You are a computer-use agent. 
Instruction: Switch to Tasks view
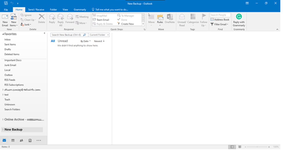click(x=30, y=140)
